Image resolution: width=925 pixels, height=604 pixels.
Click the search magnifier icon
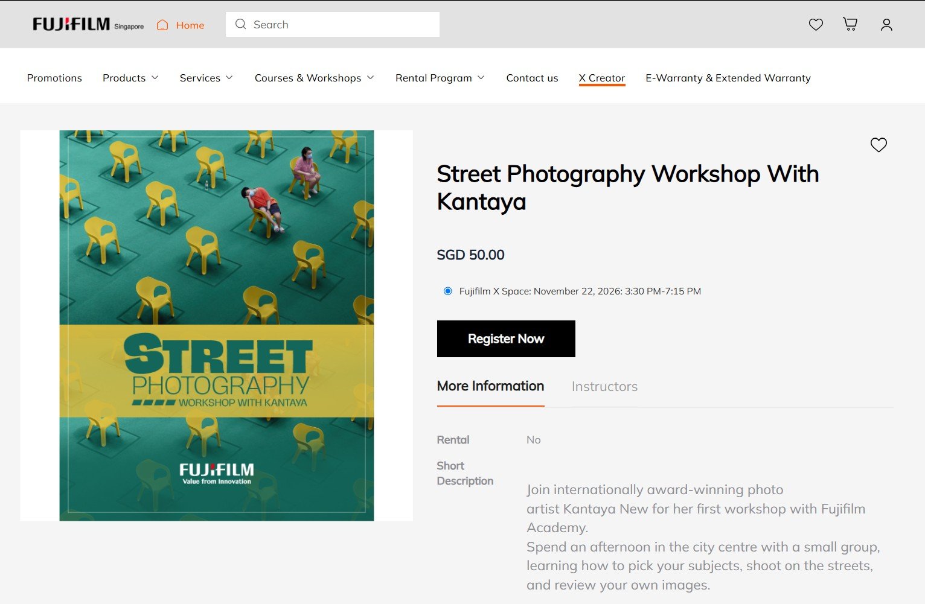click(241, 24)
